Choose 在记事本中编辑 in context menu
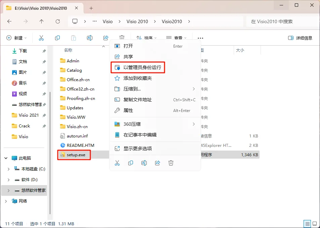The width and height of the screenshot is (320, 228). point(155,135)
